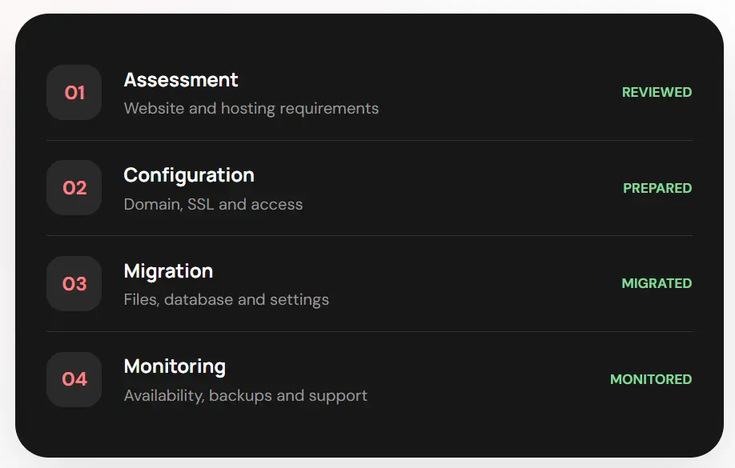
Task: Click the divider line below Assessment row
Action: (369, 140)
